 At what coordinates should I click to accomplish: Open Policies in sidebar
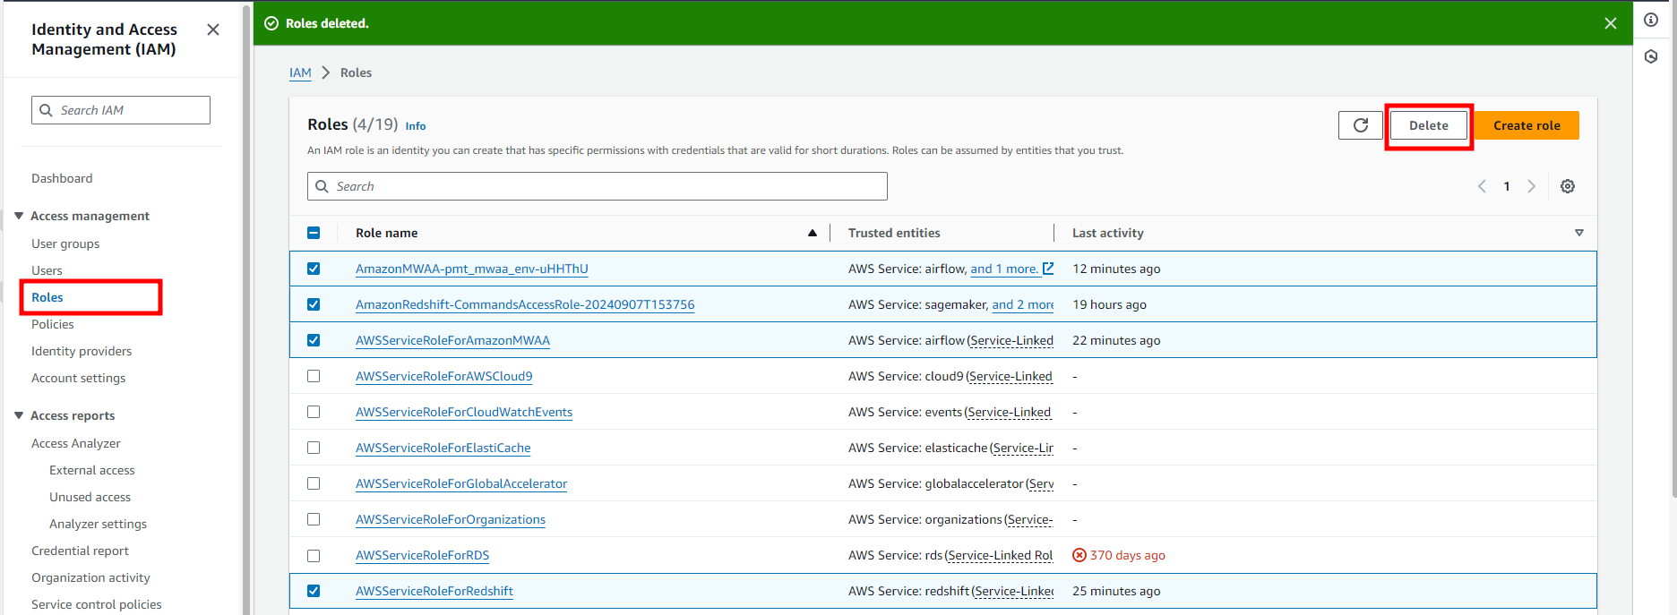tap(53, 324)
